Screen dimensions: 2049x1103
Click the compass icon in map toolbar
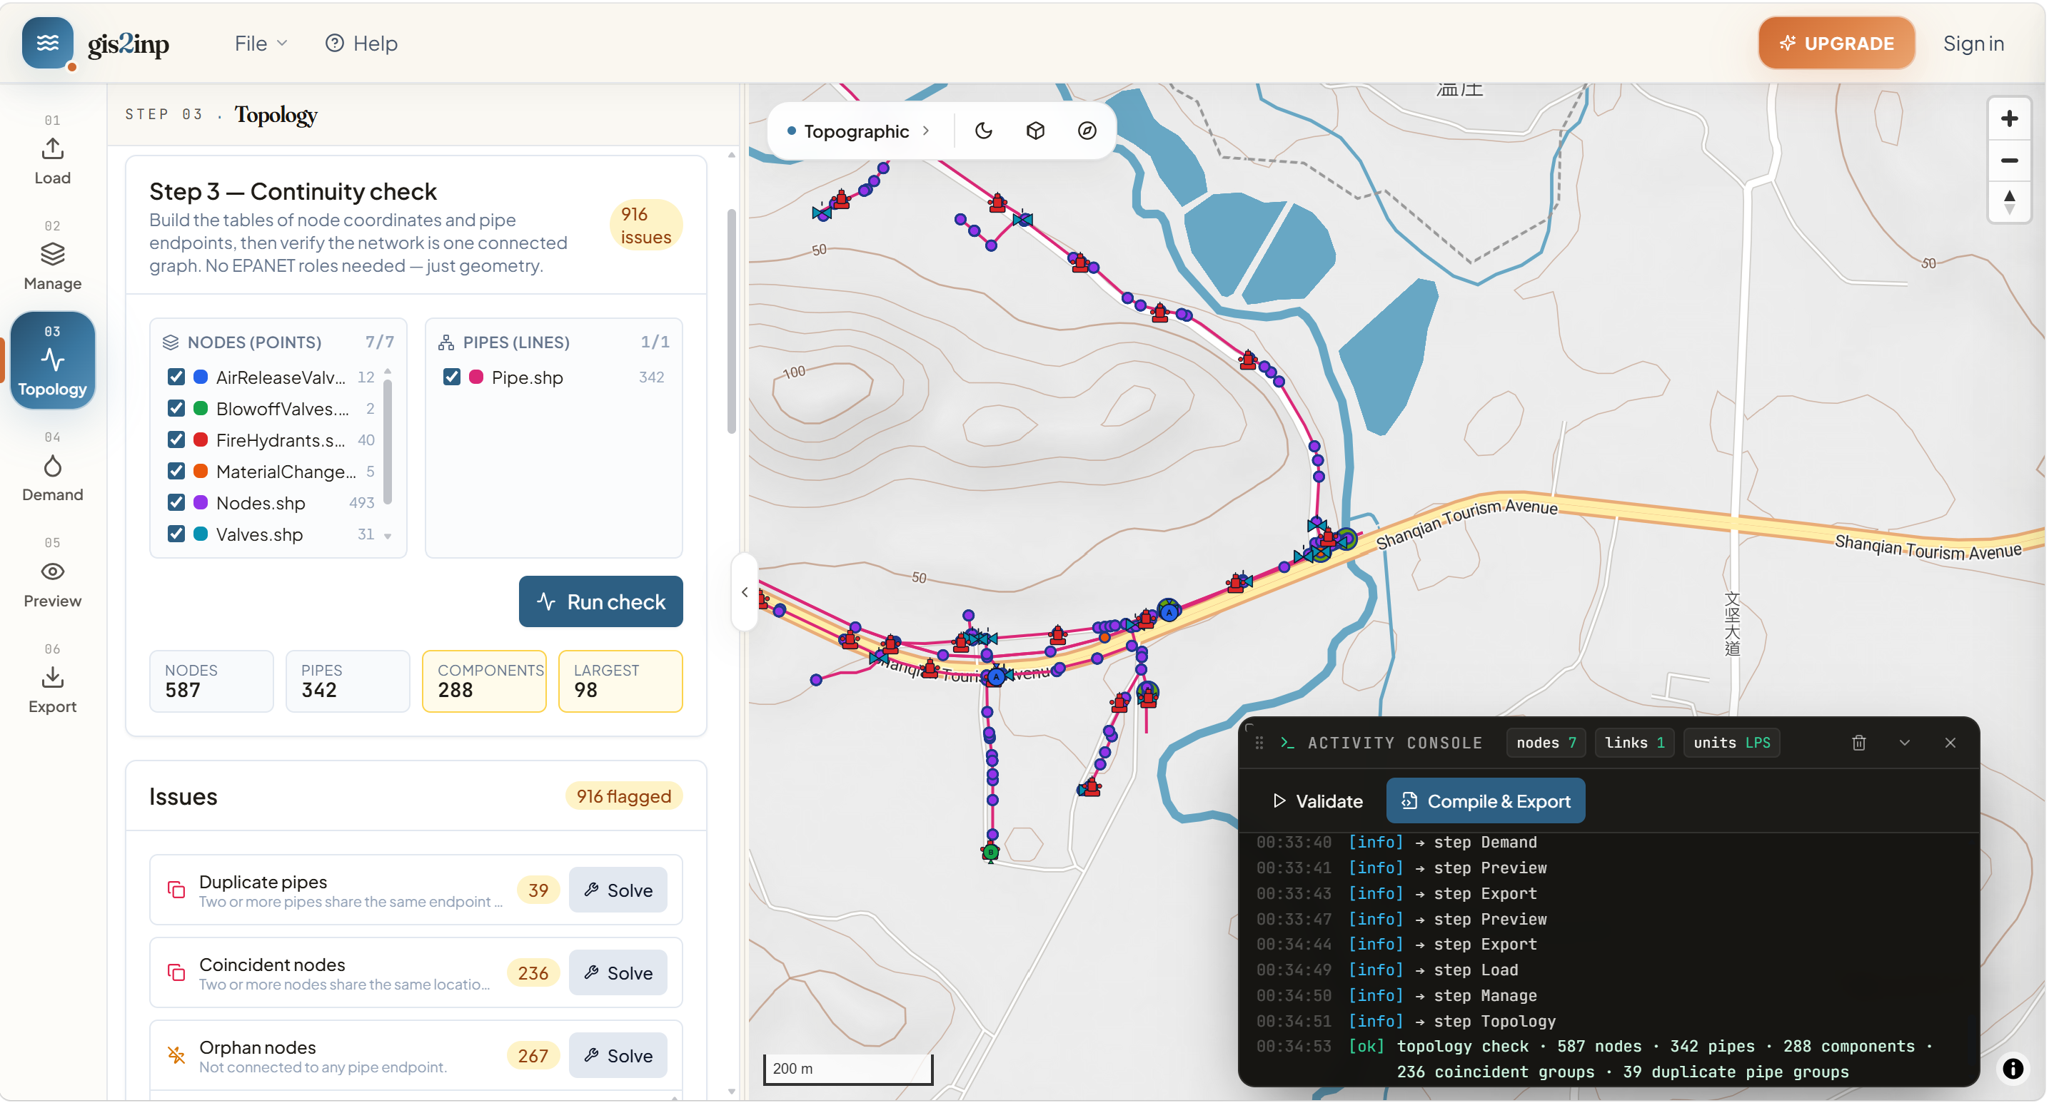(x=1087, y=131)
